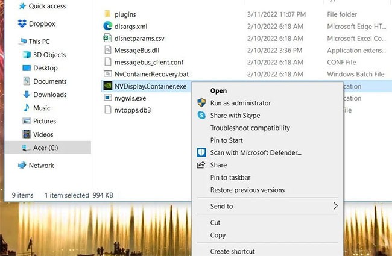Select Restore previous versions
The image size is (392, 256).
tap(247, 190)
